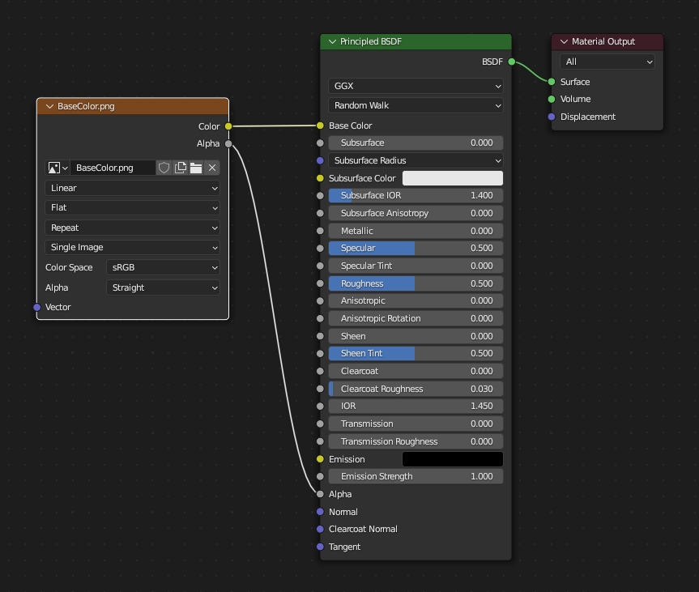Click the Subsurface IOR slider

coord(416,196)
